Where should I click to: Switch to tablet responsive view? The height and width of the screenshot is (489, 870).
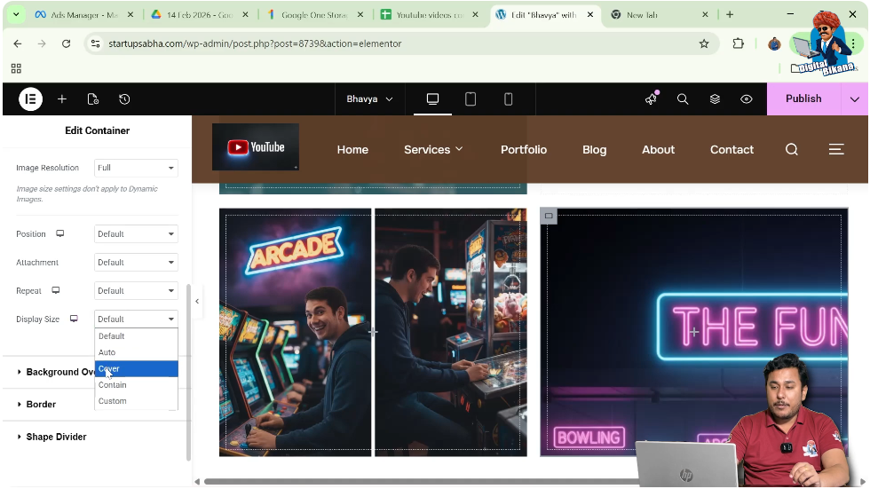pyautogui.click(x=471, y=99)
